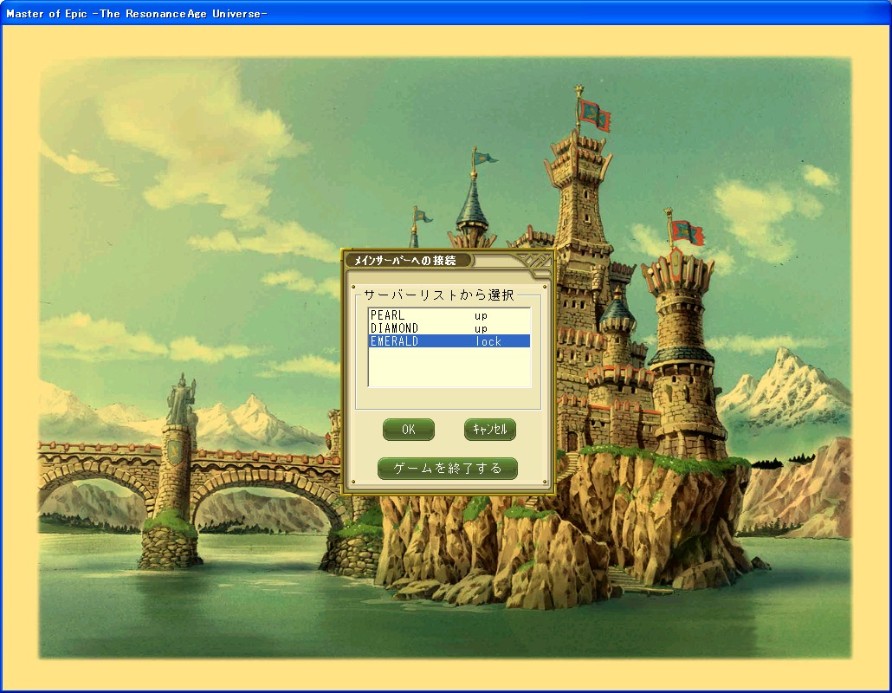Select the EMERALD server row
The height and width of the screenshot is (693, 892).
click(x=449, y=341)
